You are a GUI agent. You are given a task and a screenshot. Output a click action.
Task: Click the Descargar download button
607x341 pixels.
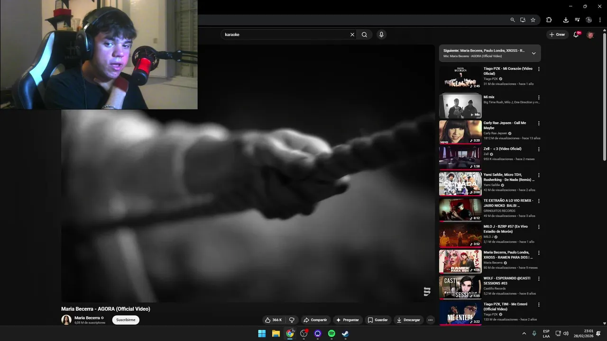(x=408, y=320)
